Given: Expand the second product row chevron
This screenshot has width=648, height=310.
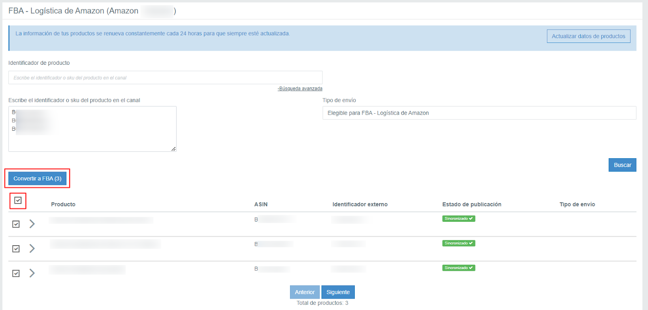Looking at the screenshot, I should 32,248.
